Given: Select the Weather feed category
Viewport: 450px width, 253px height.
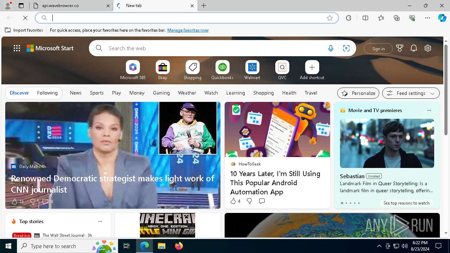Looking at the screenshot, I should coord(187,93).
